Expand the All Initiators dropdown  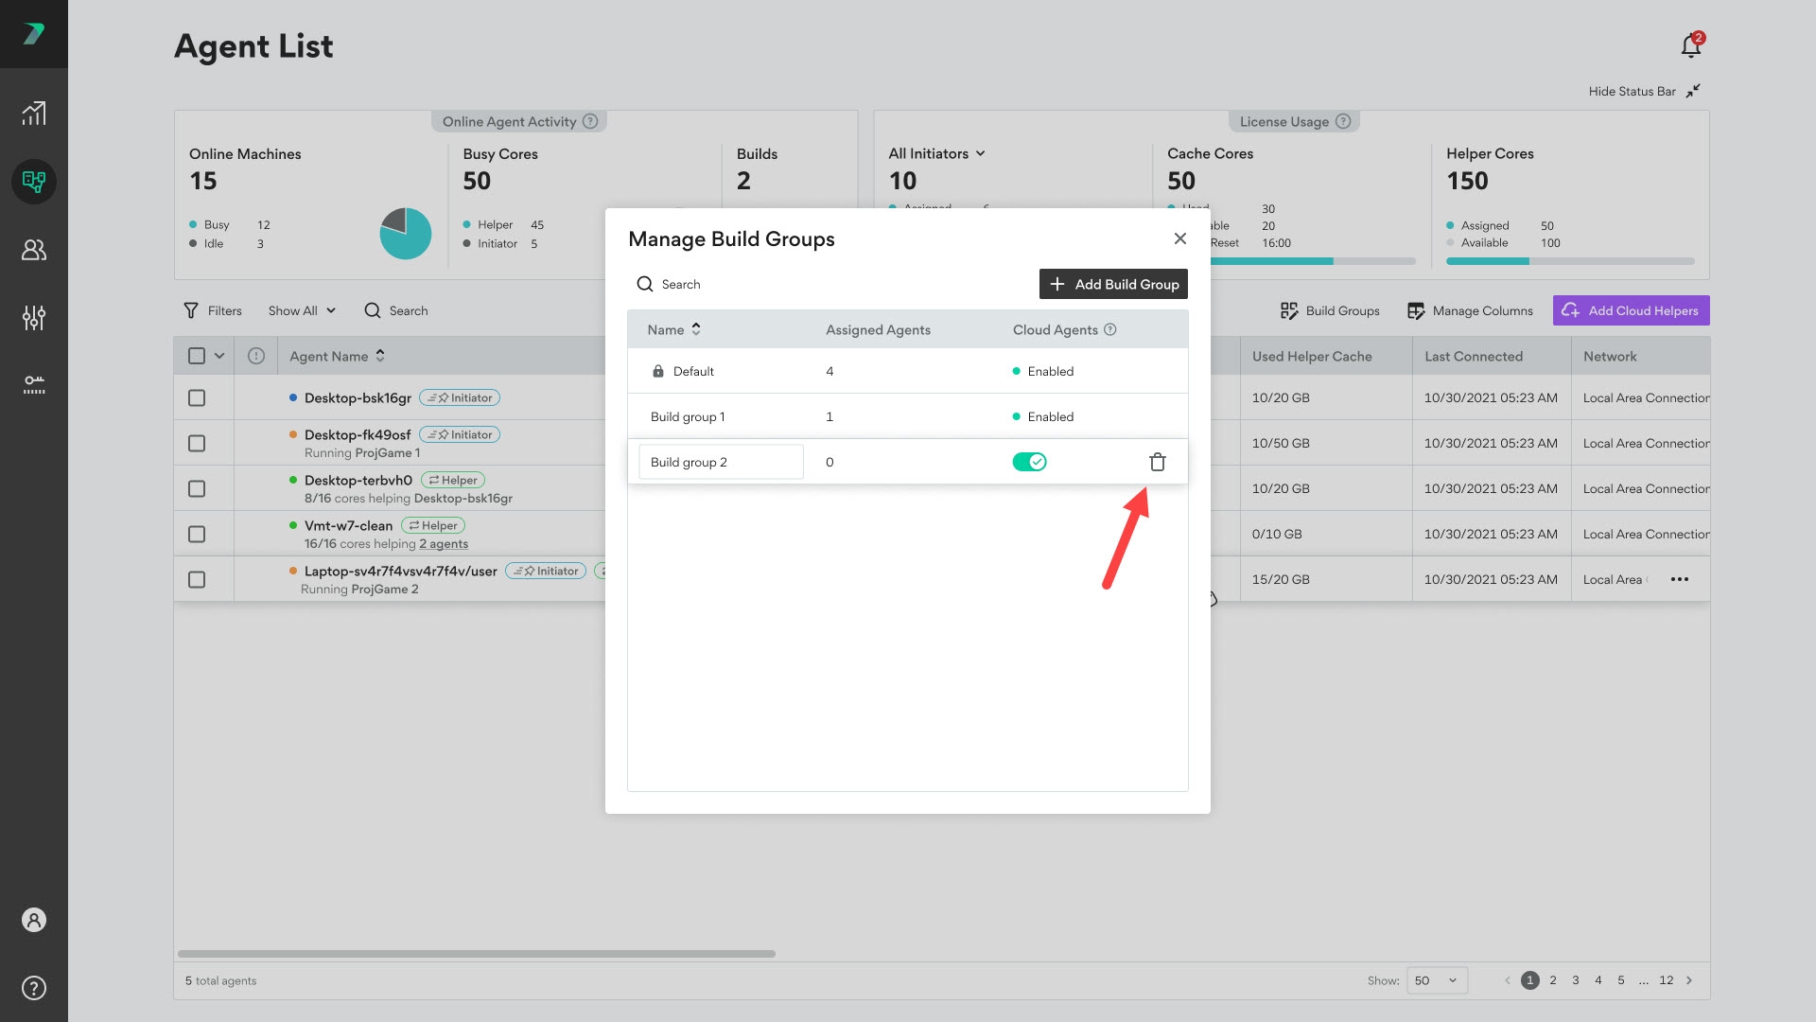tap(936, 153)
